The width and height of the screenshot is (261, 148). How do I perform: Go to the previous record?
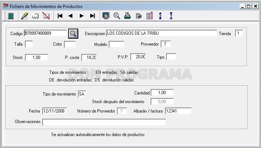[x=71, y=16]
